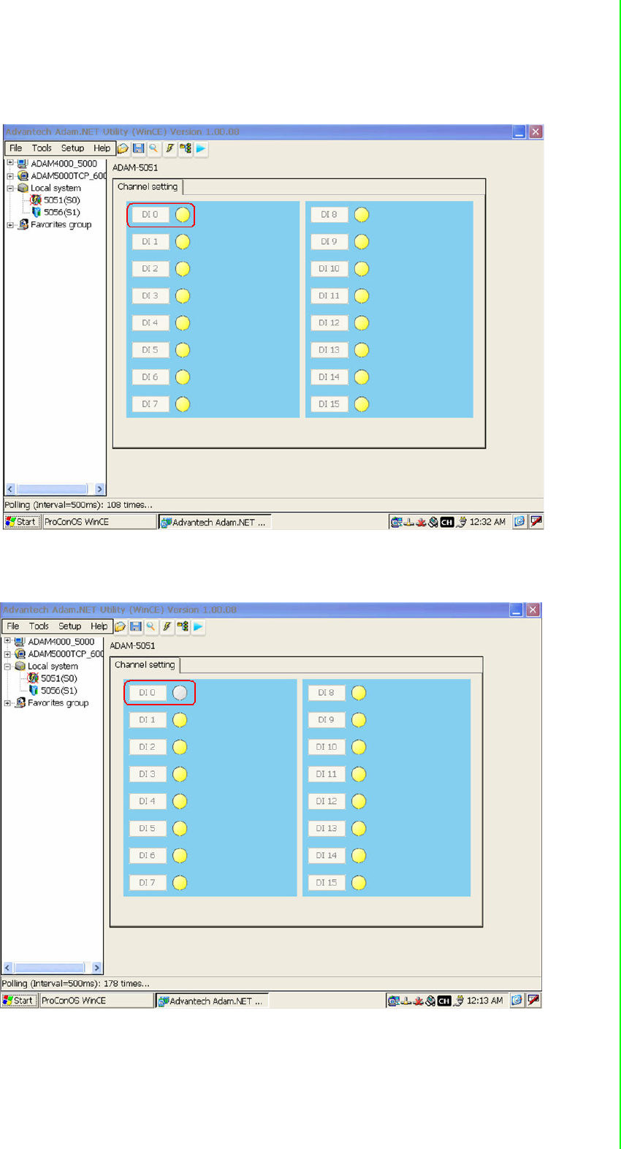621x1149 pixels.
Task: Click the Save floppy icon in the 12:32 AM window toolbar
Action: [x=138, y=148]
